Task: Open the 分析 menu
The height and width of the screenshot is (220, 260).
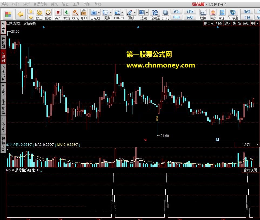Action: point(26,4)
